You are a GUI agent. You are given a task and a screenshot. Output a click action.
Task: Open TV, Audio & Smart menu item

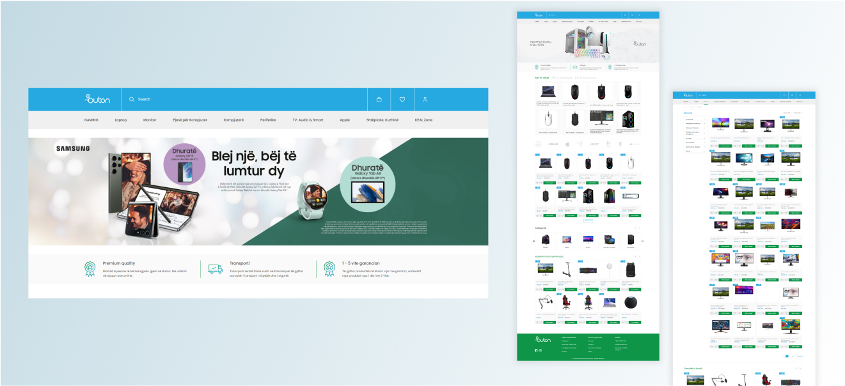(x=308, y=120)
